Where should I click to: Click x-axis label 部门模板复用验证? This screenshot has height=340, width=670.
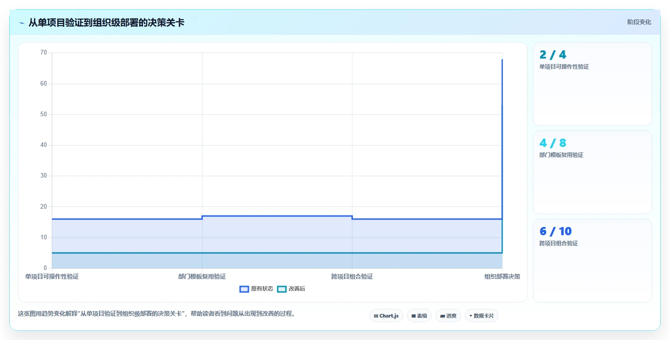point(202,277)
